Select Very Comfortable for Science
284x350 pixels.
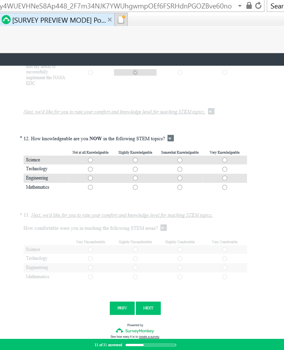pos(225,250)
